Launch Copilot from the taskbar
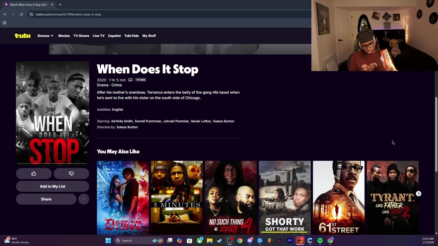 [179, 241]
